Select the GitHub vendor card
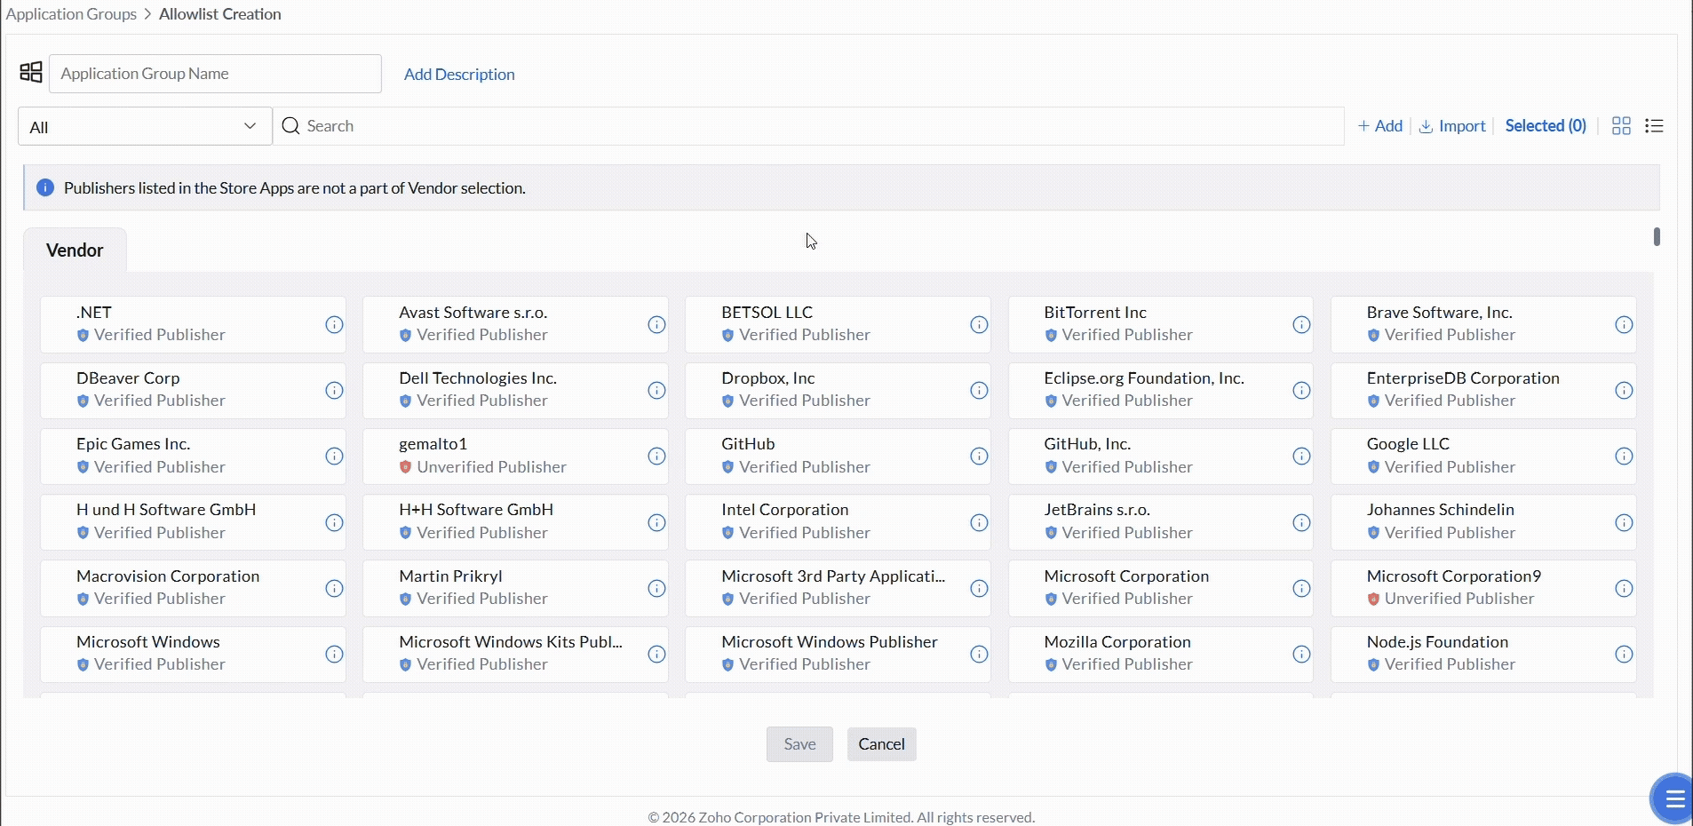Screen dimensions: 1693x826 click(838, 456)
